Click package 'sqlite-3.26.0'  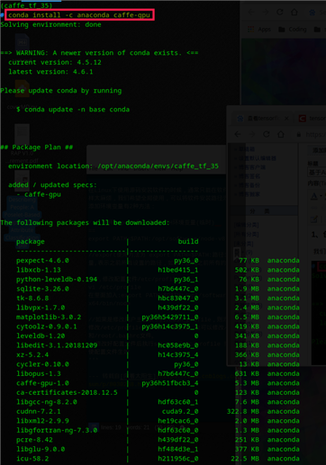(x=42, y=289)
